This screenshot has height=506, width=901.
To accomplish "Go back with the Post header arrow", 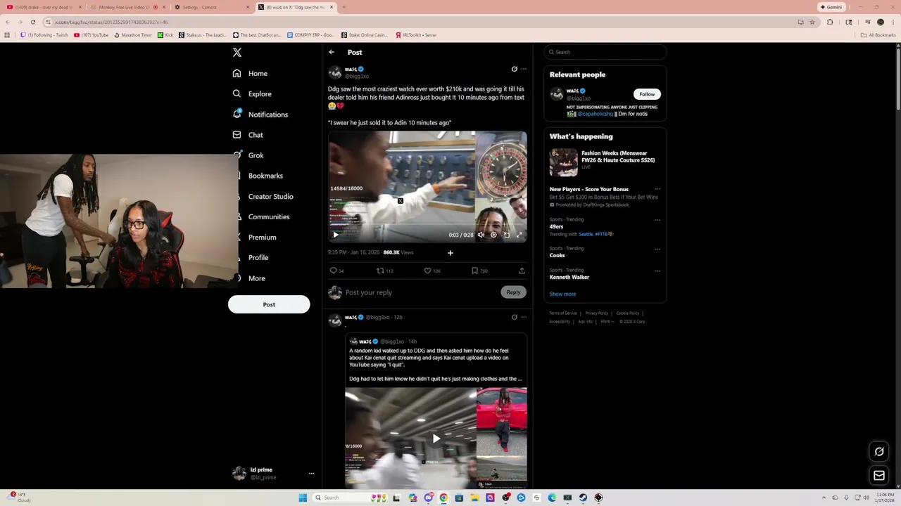I will (332, 52).
